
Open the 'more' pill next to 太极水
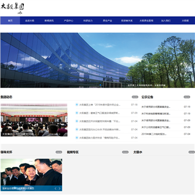[x=192, y=152]
